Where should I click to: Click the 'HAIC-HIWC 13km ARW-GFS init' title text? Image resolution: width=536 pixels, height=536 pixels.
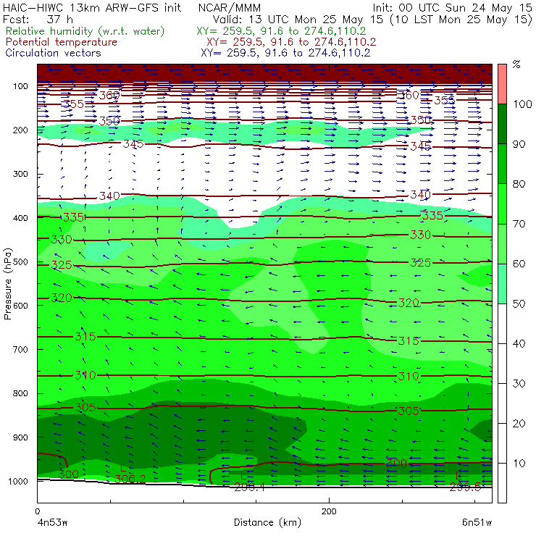pos(92,7)
